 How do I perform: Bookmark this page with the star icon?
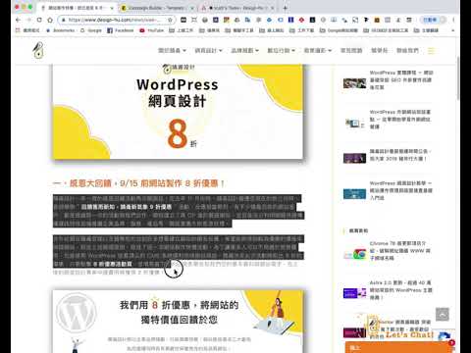point(170,20)
